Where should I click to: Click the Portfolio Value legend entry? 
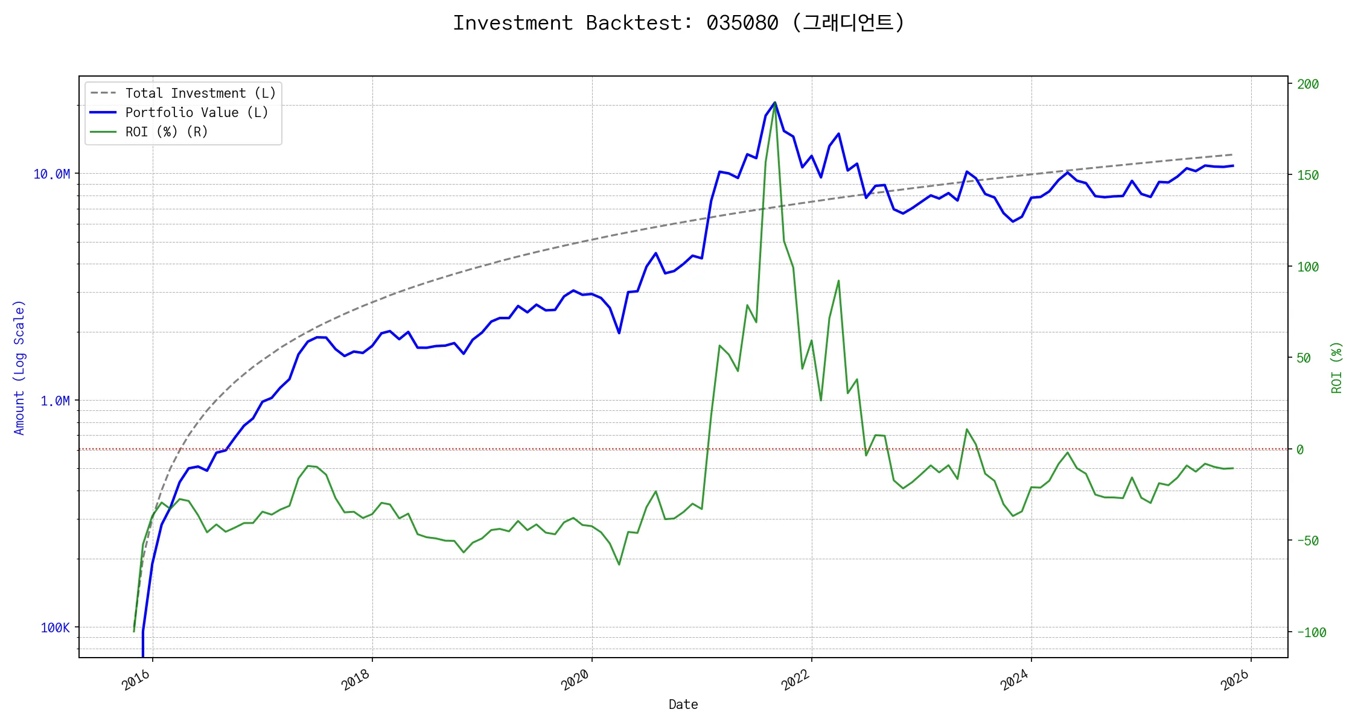(x=197, y=113)
